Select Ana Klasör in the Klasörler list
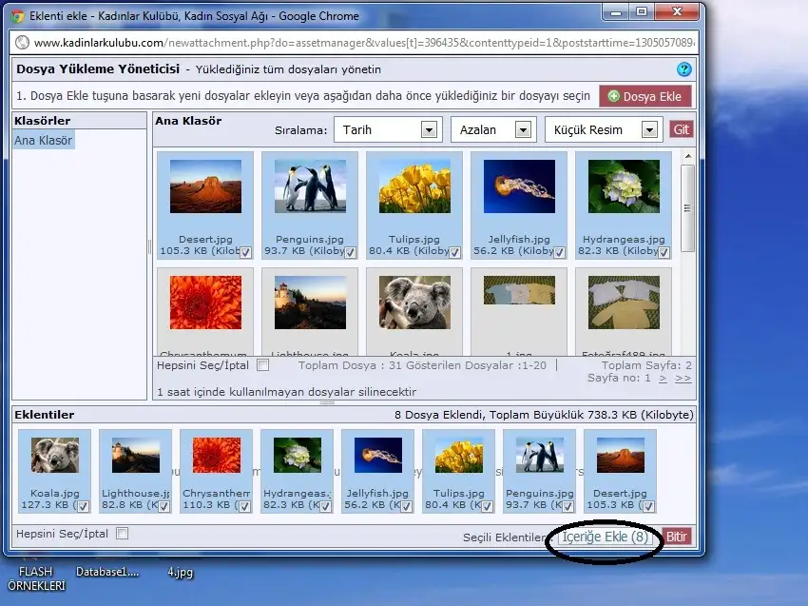The height and width of the screenshot is (606, 808). (x=44, y=140)
